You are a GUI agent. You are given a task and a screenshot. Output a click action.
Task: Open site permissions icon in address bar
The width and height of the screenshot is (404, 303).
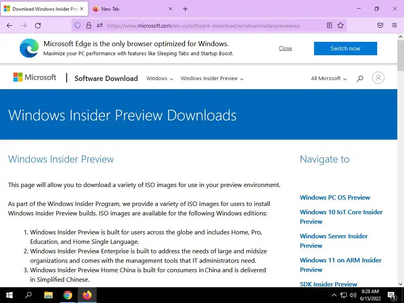[100, 25]
